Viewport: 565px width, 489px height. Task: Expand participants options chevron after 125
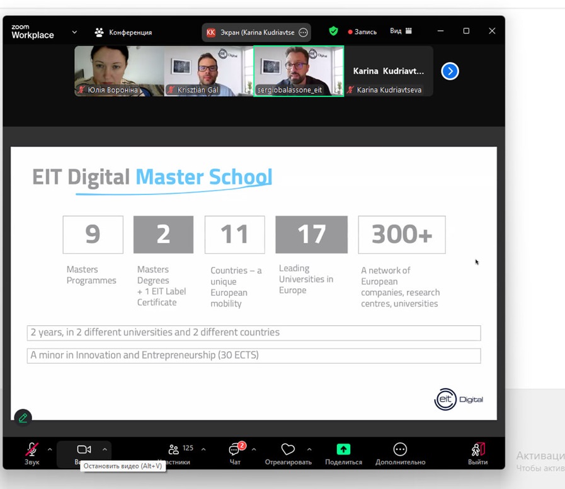[x=203, y=449]
